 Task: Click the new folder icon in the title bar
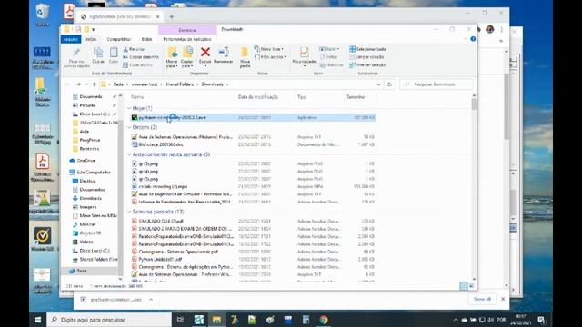tap(86, 29)
